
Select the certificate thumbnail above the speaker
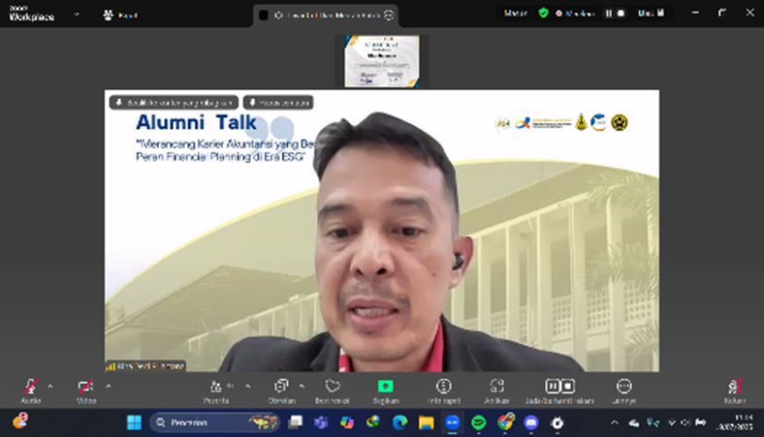[382, 61]
